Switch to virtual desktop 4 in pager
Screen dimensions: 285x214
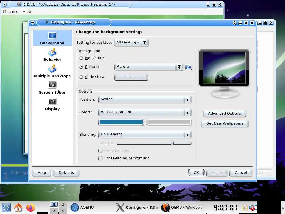click(63, 211)
